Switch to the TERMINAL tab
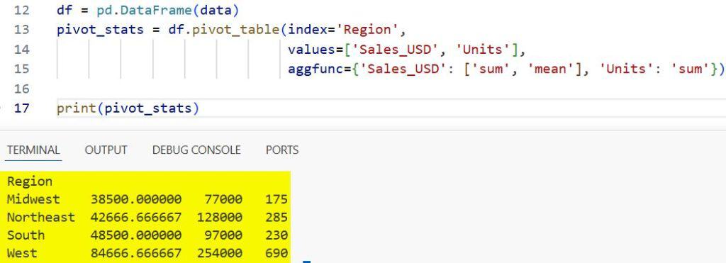The height and width of the screenshot is (263, 726). (33, 150)
